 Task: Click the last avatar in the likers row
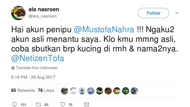(134, 91)
